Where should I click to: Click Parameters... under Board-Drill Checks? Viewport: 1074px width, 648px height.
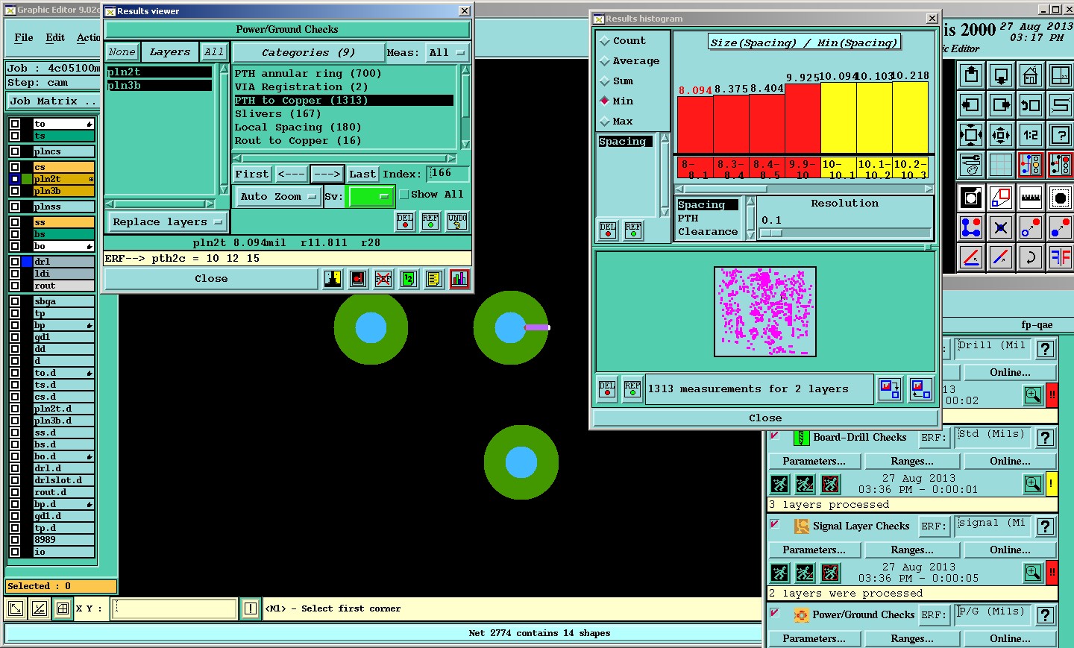(x=814, y=462)
